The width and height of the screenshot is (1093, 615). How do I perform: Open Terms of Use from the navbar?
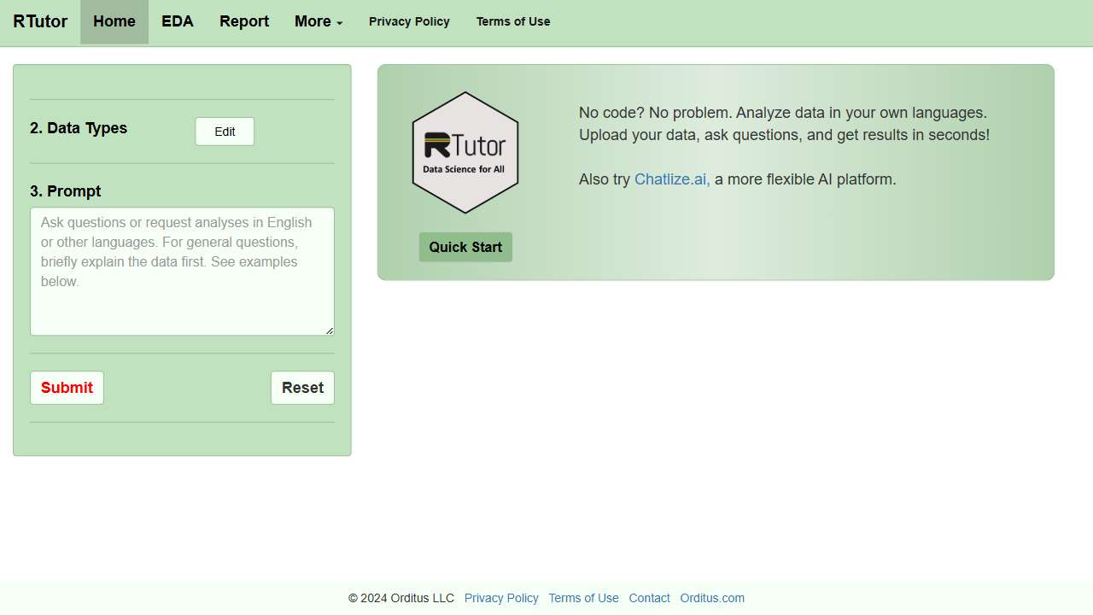(x=513, y=21)
